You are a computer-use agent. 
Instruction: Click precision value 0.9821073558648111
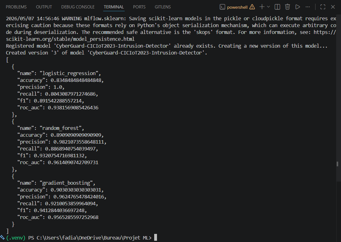79,142
